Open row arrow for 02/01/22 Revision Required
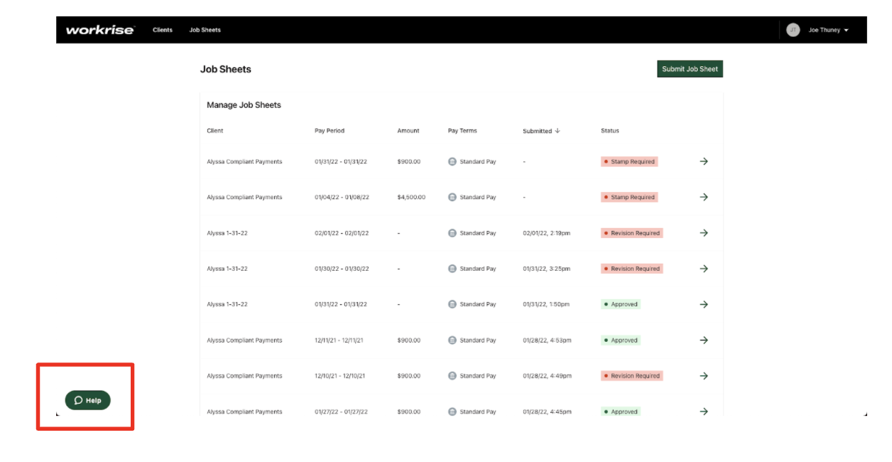 (x=704, y=232)
